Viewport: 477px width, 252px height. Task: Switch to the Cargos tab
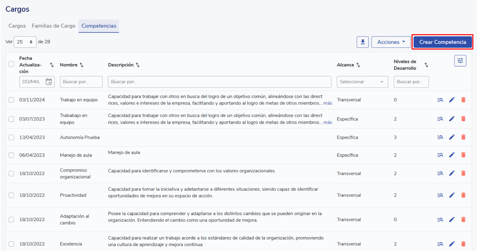click(17, 26)
